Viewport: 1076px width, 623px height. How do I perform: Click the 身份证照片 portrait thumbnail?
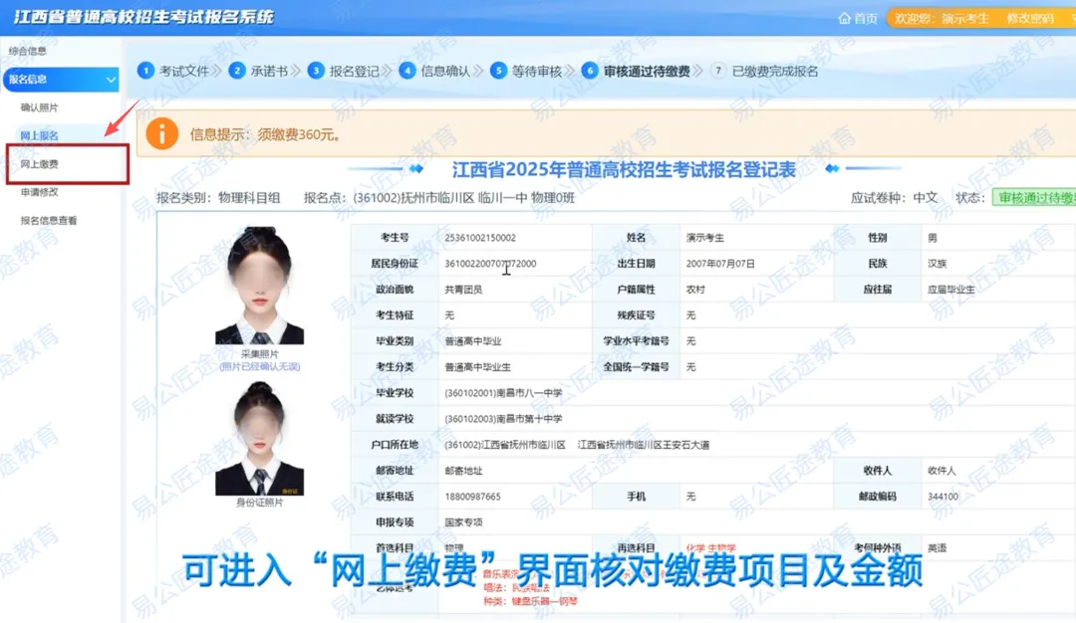tap(259, 439)
